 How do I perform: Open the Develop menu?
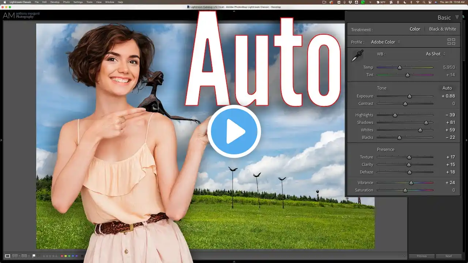[55, 2]
